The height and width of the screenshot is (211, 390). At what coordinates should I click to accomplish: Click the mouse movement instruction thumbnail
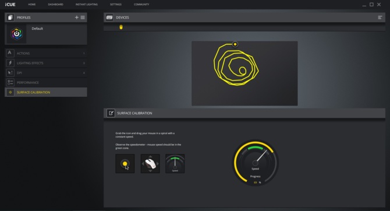click(x=150, y=163)
